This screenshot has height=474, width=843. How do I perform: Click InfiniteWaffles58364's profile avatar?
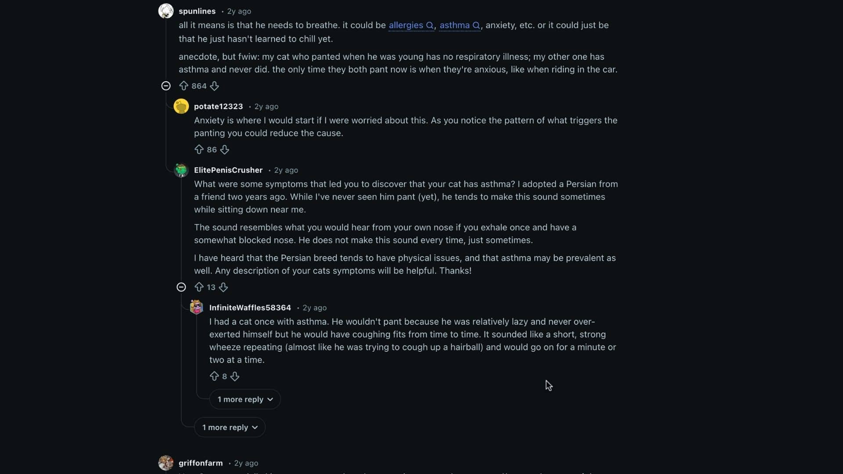tap(196, 307)
